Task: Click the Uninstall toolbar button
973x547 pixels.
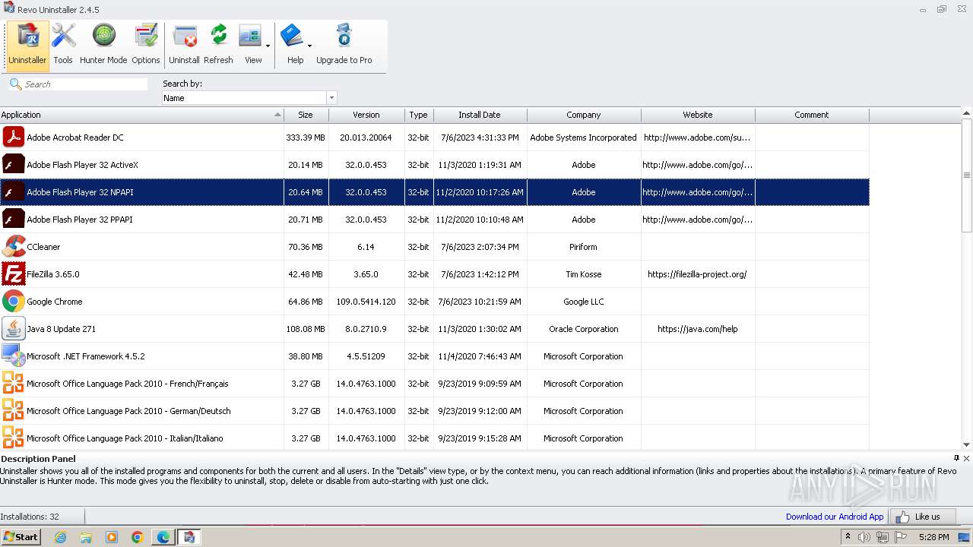Action: coord(184,45)
